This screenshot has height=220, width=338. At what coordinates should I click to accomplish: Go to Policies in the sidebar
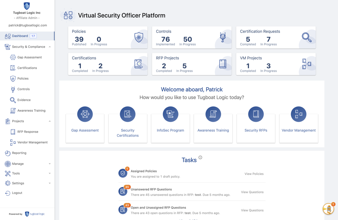click(23, 78)
